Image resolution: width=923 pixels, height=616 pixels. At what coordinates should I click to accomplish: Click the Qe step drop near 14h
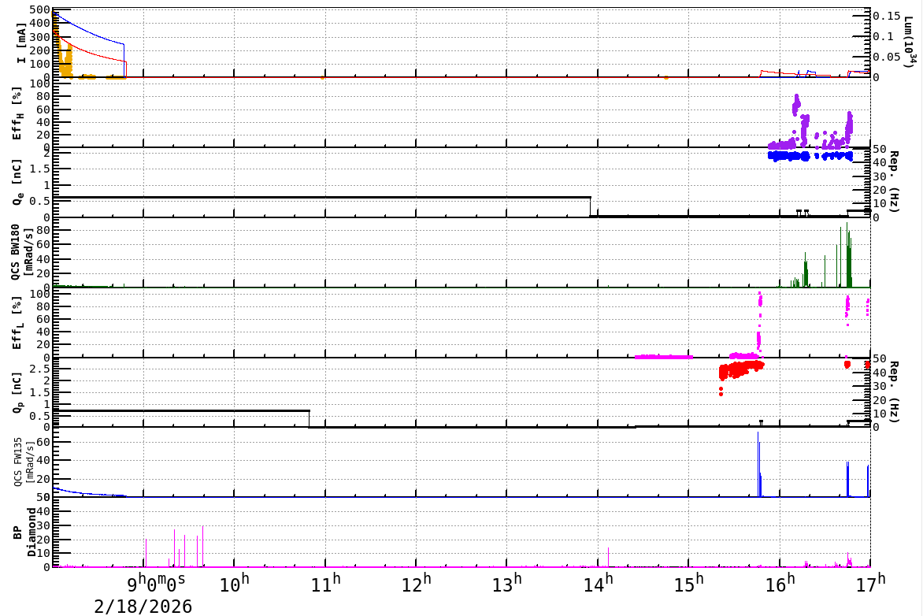click(x=591, y=206)
